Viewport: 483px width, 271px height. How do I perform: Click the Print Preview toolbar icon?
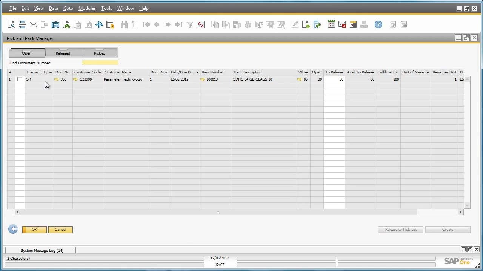pos(11,25)
